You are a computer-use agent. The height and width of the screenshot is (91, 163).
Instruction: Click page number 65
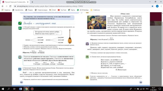tap(141, 82)
